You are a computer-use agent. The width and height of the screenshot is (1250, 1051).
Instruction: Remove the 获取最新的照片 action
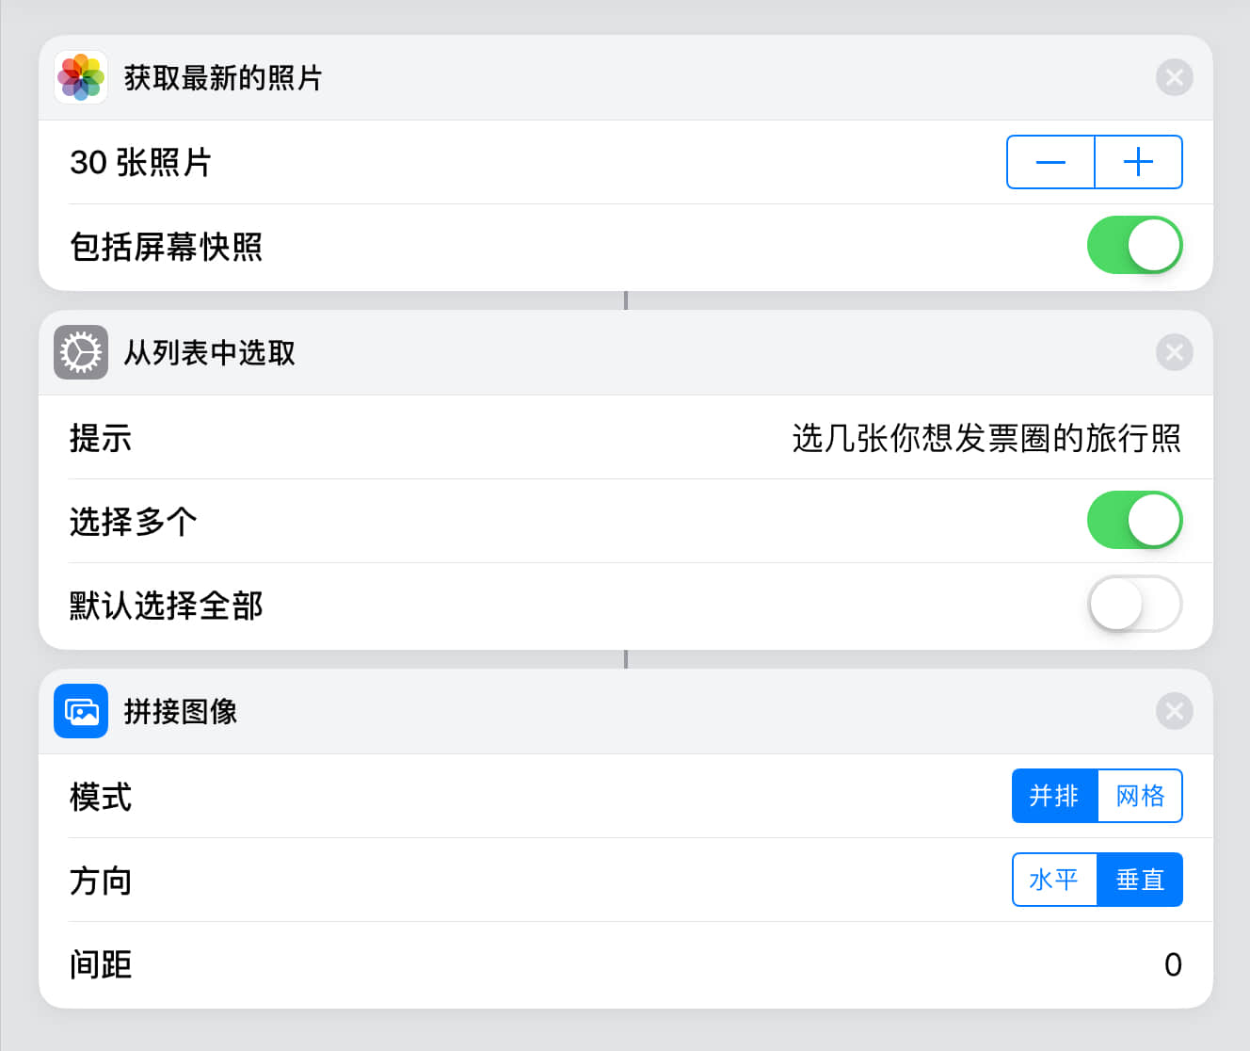click(x=1174, y=77)
